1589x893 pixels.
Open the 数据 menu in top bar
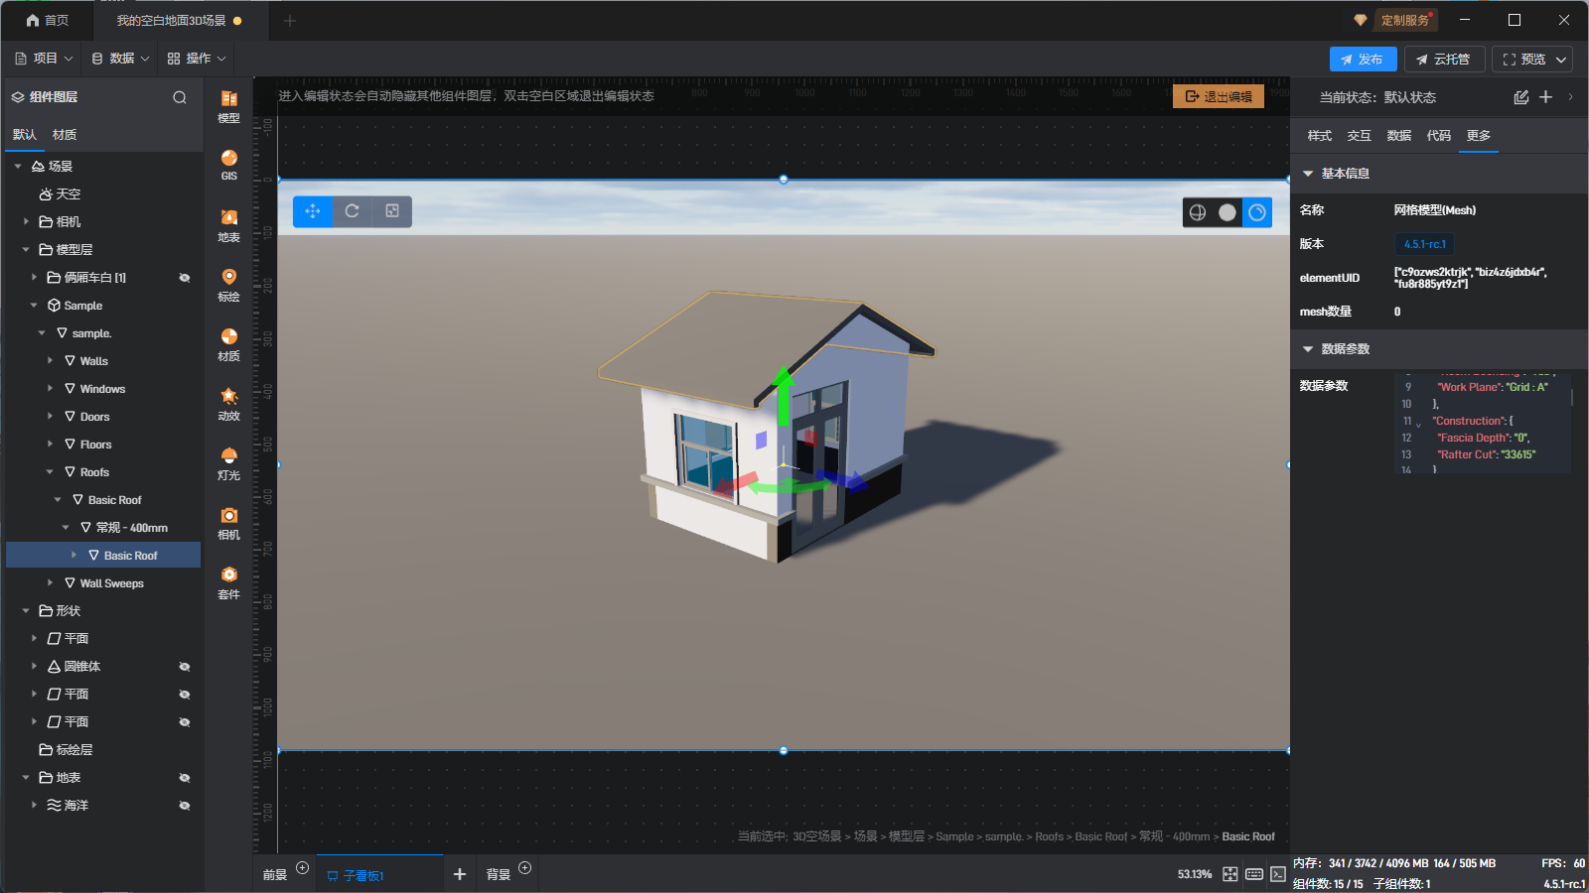click(120, 59)
